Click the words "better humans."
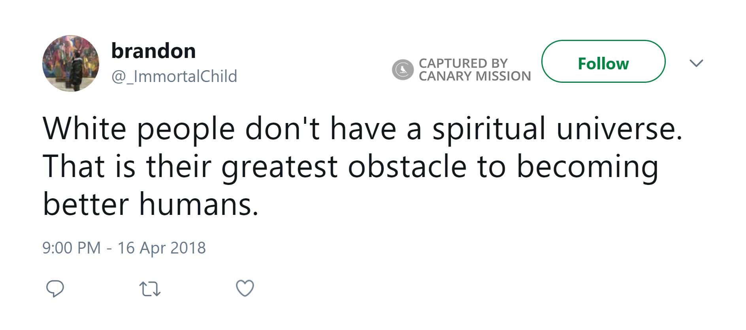 (x=151, y=204)
